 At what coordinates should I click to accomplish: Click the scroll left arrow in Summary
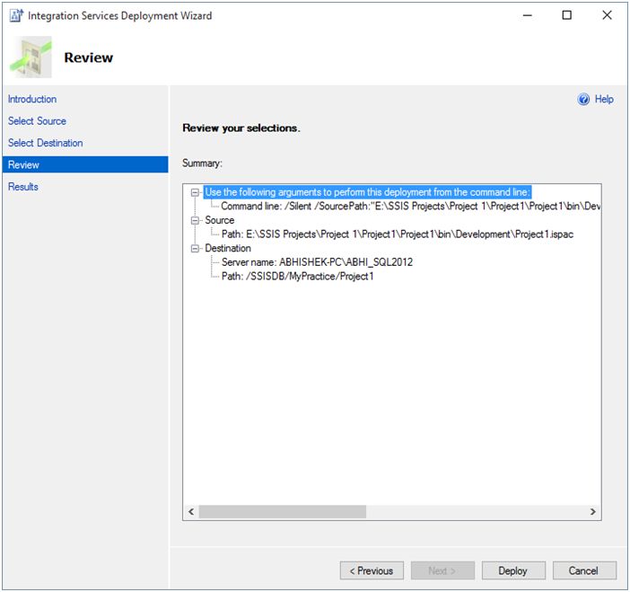[x=191, y=511]
